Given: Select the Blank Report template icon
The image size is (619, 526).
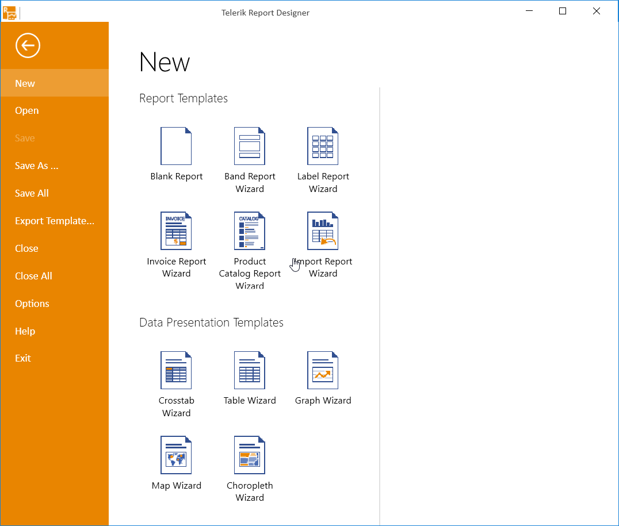Looking at the screenshot, I should point(176,146).
